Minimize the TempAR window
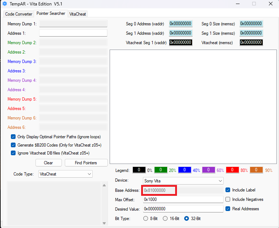279x228 pixels. (238, 4)
